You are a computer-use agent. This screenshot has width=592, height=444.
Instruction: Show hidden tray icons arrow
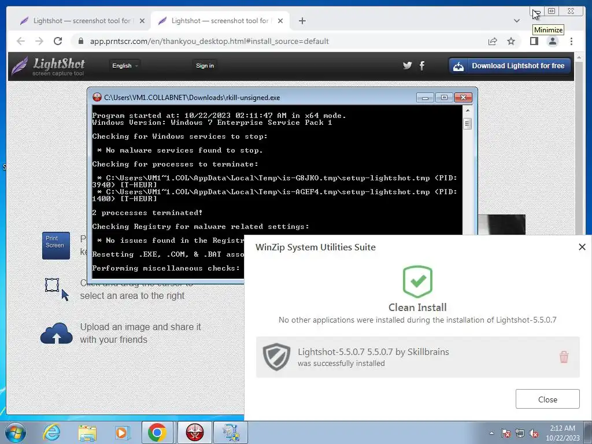click(491, 433)
